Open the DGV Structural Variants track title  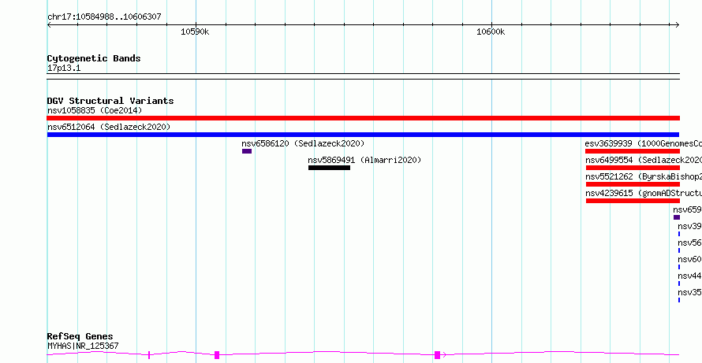(x=110, y=101)
